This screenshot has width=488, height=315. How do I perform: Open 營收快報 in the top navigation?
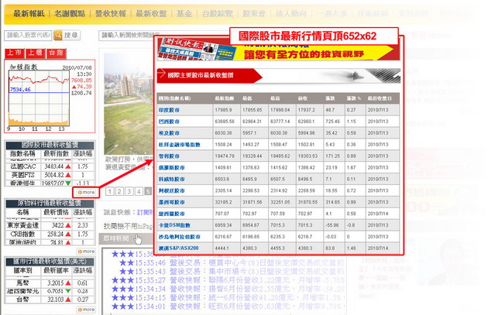pos(111,13)
